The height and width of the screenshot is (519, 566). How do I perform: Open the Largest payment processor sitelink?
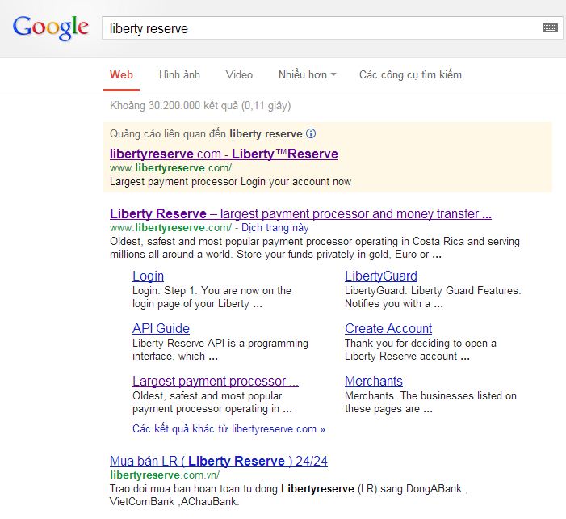tap(216, 382)
